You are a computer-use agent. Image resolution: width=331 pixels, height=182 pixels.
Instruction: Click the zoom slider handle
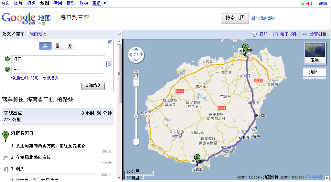pos(136,117)
